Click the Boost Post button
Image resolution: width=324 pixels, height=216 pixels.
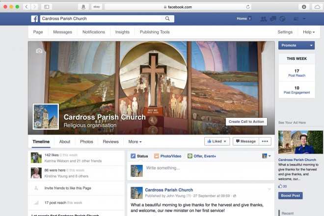[x=290, y=195]
